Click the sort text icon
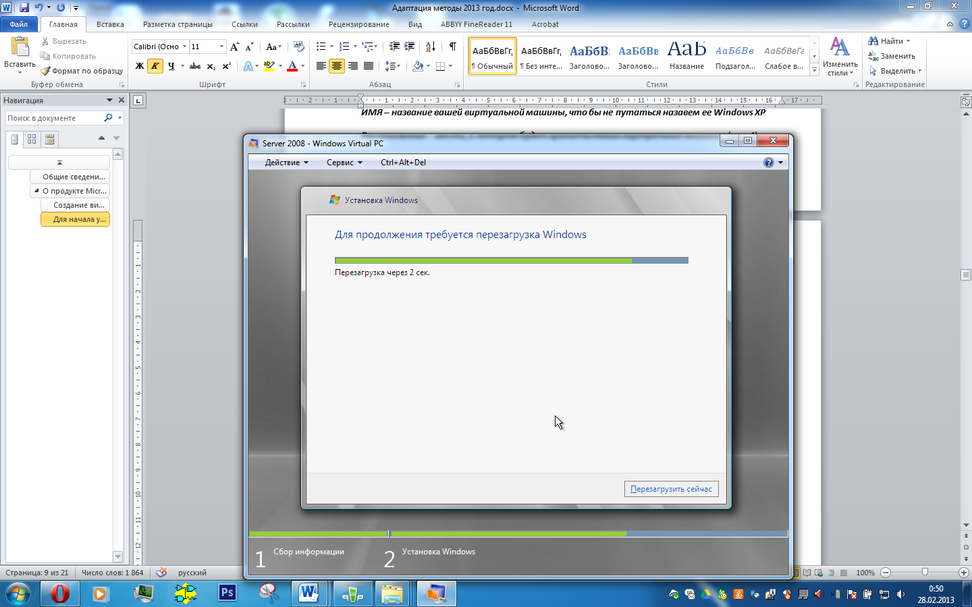 tap(430, 47)
